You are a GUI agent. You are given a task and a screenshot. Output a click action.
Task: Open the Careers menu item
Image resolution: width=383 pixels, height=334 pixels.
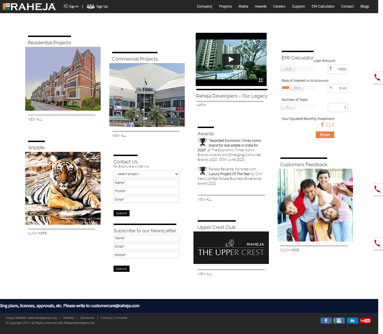point(279,6)
